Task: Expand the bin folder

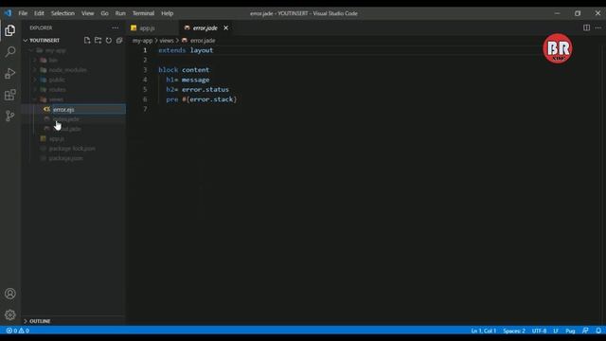Action: [x=53, y=60]
